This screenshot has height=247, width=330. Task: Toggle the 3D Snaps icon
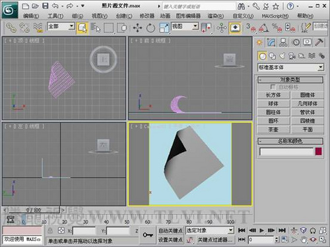[x=251, y=28]
